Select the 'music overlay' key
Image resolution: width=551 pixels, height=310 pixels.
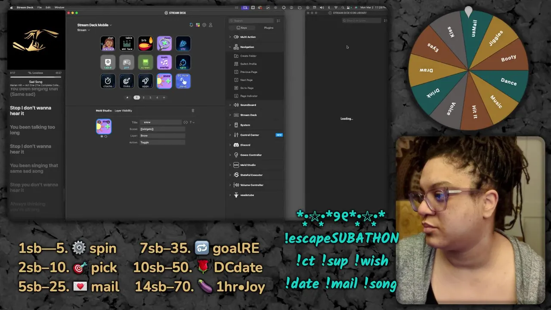(164, 62)
